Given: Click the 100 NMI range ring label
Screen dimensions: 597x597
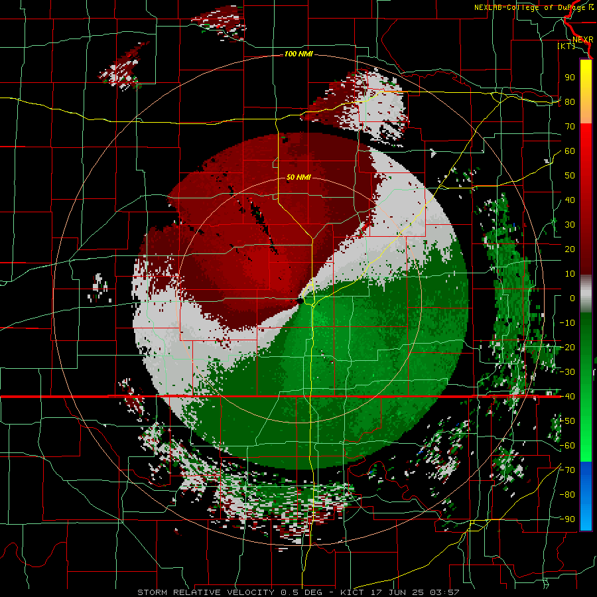Looking at the screenshot, I should pos(298,54).
